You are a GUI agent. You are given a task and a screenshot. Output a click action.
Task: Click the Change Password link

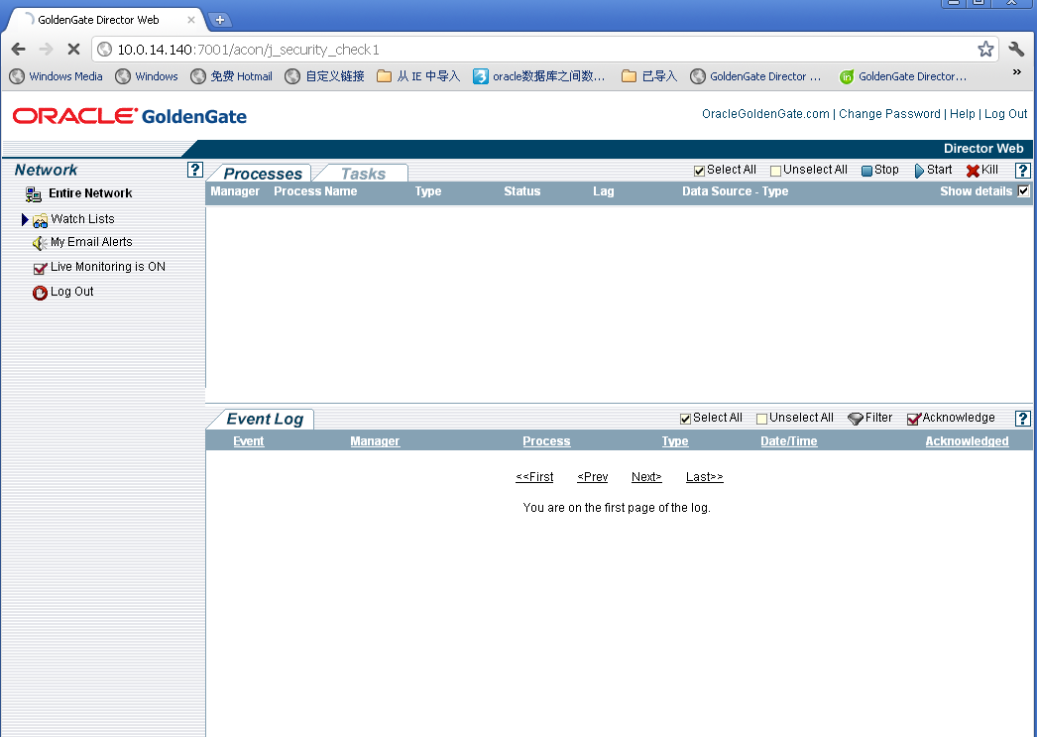(889, 114)
